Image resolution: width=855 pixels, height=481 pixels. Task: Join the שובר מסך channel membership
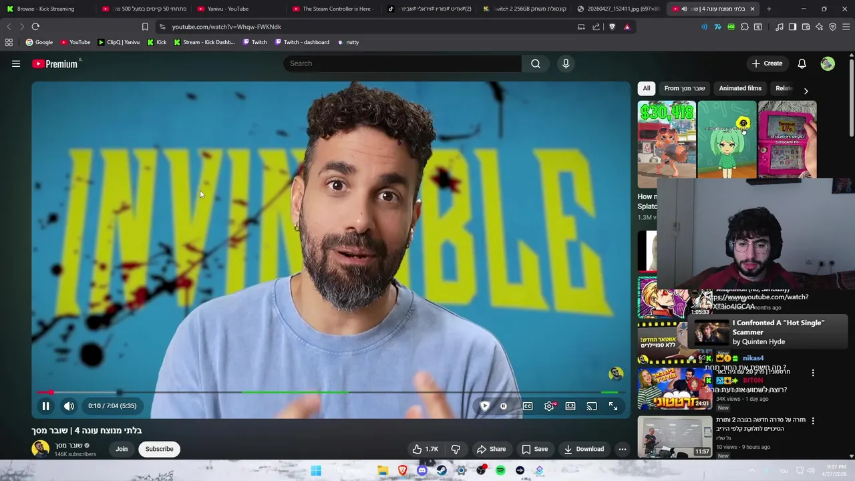point(122,449)
